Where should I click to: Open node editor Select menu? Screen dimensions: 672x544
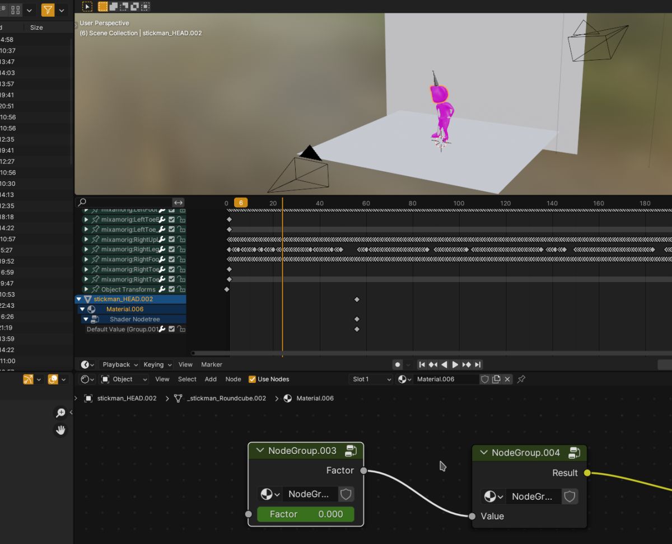tap(187, 379)
